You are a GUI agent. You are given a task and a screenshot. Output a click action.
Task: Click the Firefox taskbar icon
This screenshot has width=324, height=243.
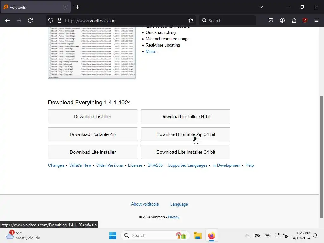211,235
